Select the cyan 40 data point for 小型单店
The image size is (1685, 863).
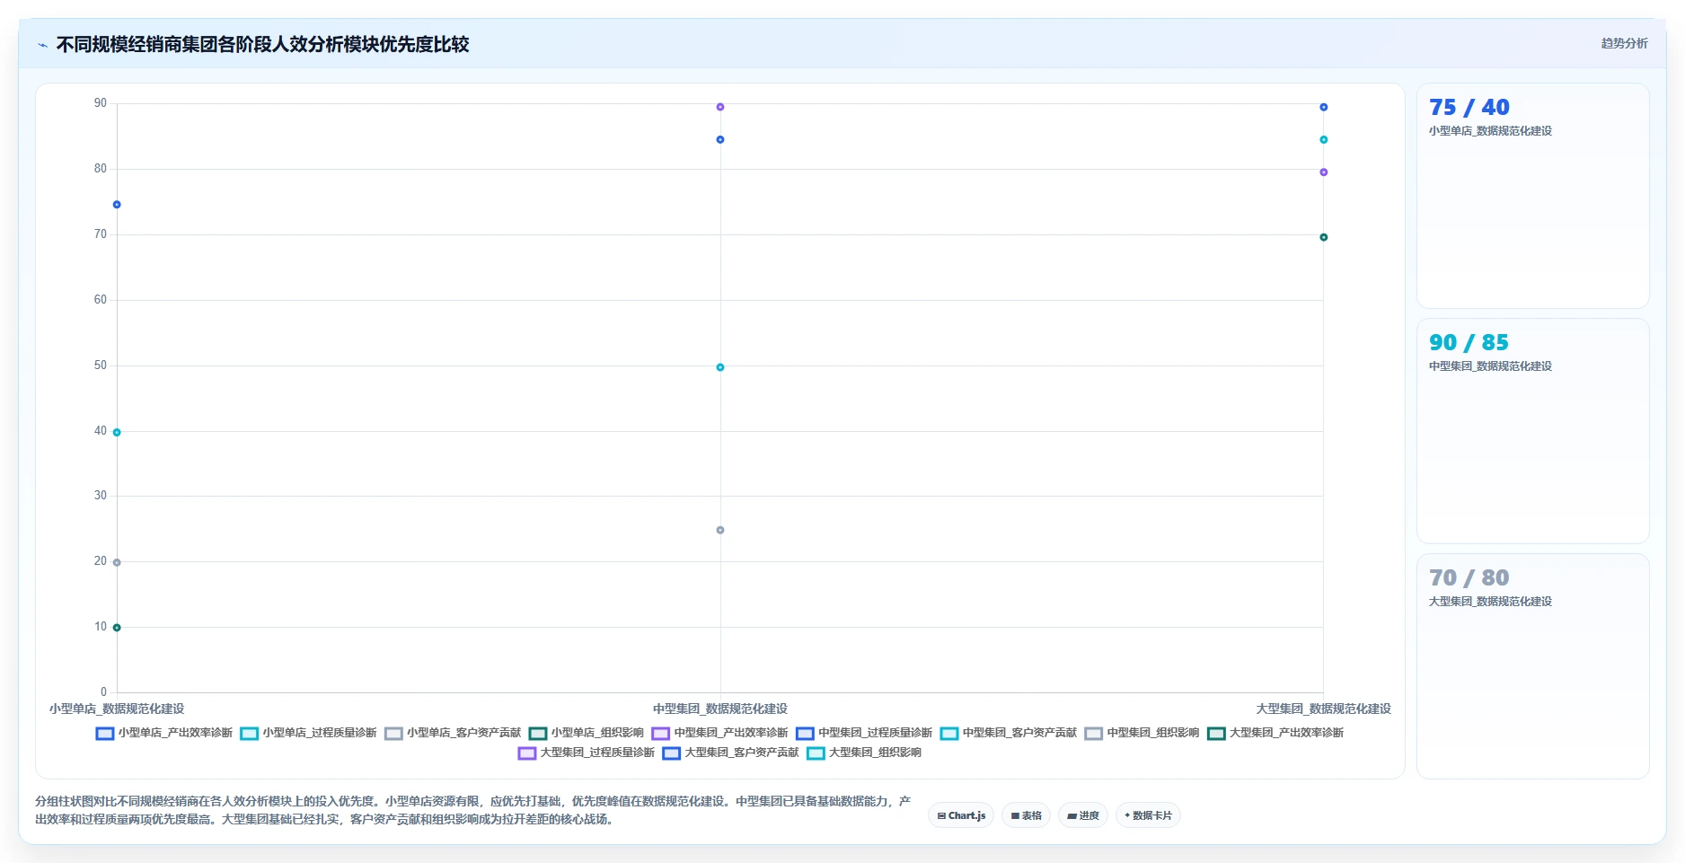click(x=117, y=433)
